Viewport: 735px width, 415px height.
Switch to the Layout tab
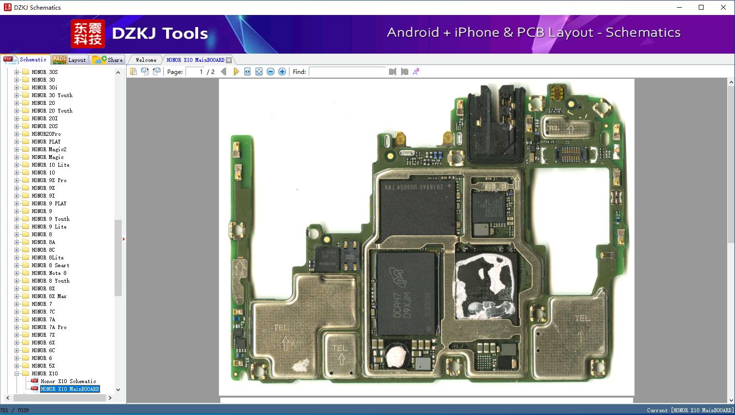[x=69, y=59]
